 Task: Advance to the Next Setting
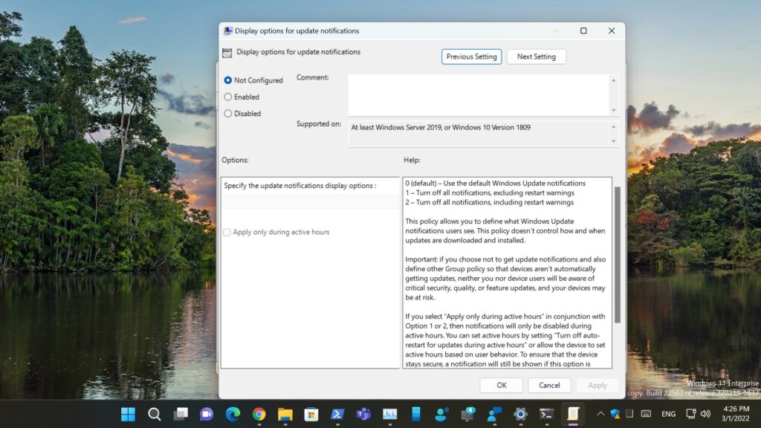(536, 56)
